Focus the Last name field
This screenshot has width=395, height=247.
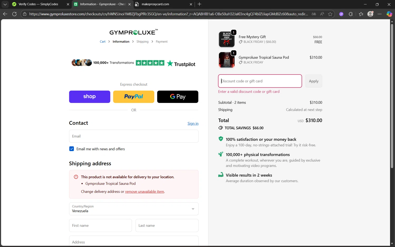167,225
